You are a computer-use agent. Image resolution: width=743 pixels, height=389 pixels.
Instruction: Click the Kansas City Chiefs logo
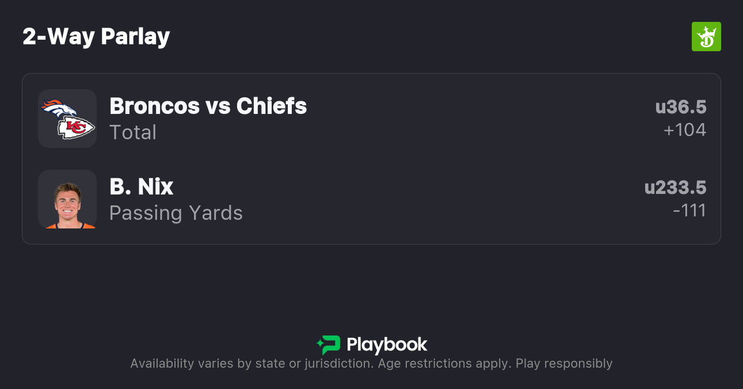76,128
